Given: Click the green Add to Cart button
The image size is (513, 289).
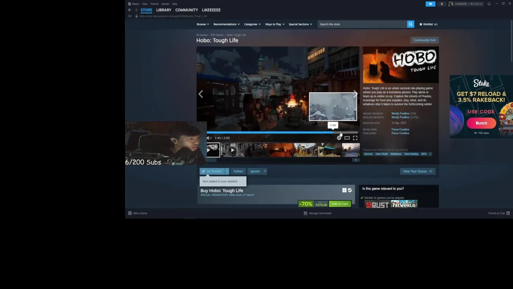Looking at the screenshot, I should point(340,204).
